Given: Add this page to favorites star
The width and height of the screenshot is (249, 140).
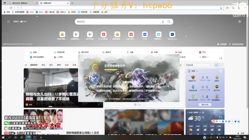Looking at the screenshot, I should click(x=221, y=8).
